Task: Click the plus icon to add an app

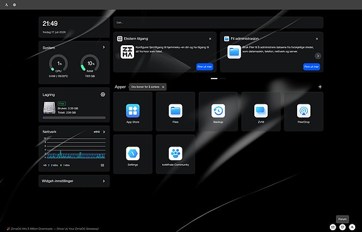Action: coord(320,87)
